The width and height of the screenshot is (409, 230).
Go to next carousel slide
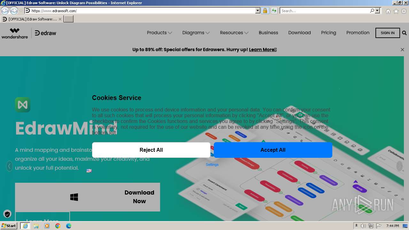(x=399, y=166)
